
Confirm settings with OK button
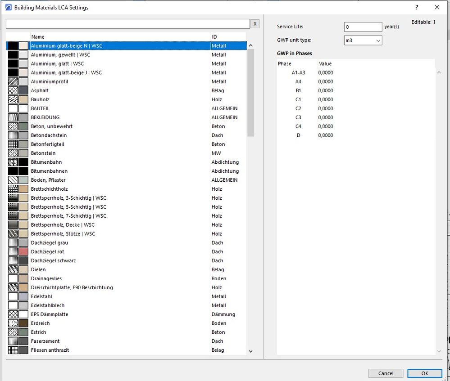coord(425,373)
